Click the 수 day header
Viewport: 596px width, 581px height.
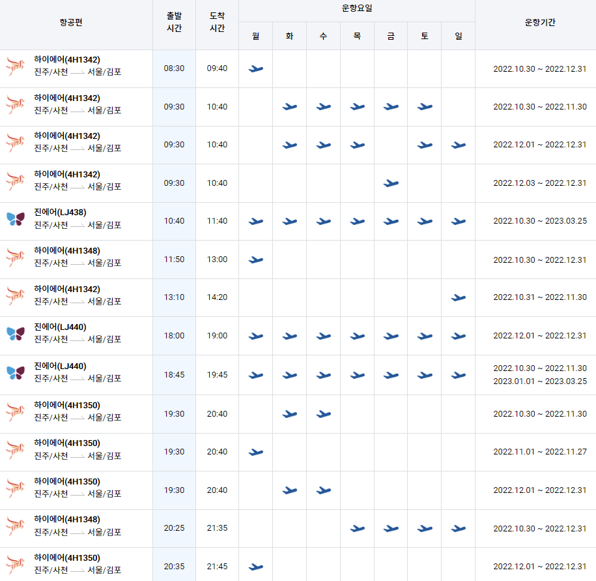click(323, 36)
